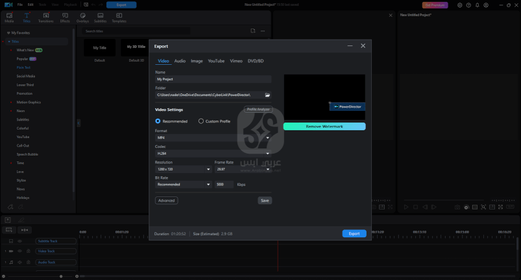
Task: Open the Overlays room icon
Action: [x=83, y=17]
